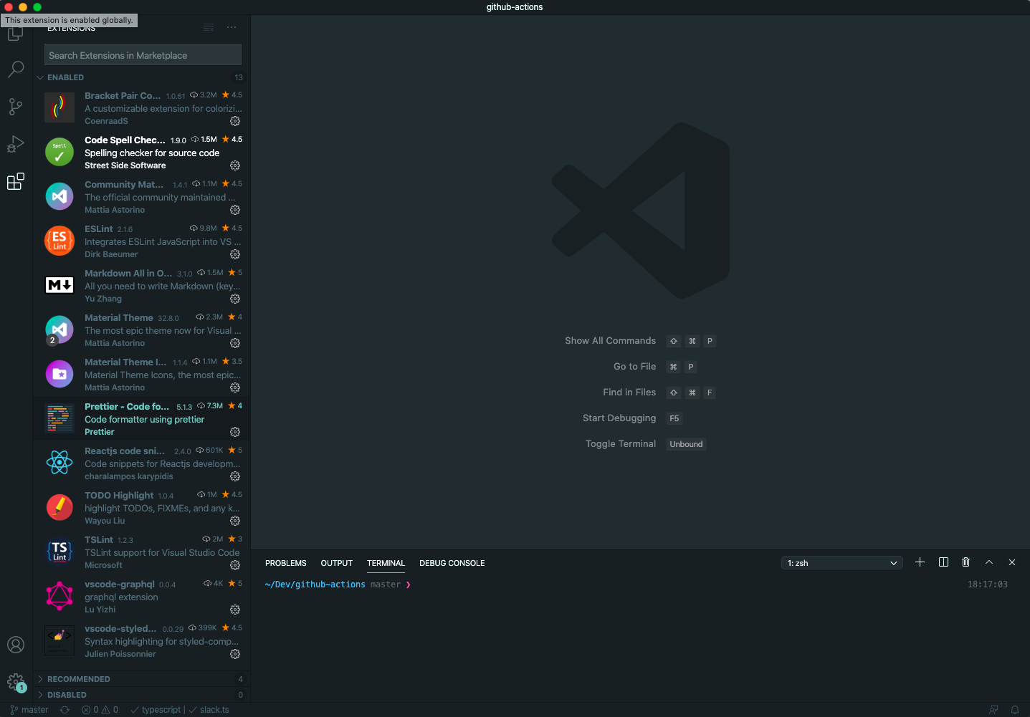Open gear settings for TODO Highlight
This screenshot has width=1030, height=717.
235,521
